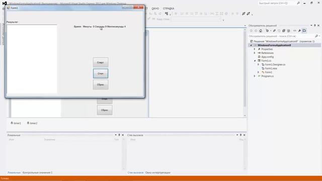Viewport: 322px width, 181px height.
Task: Click the Show All Files icon in Solution Explorer
Action: pyautogui.click(x=288, y=31)
